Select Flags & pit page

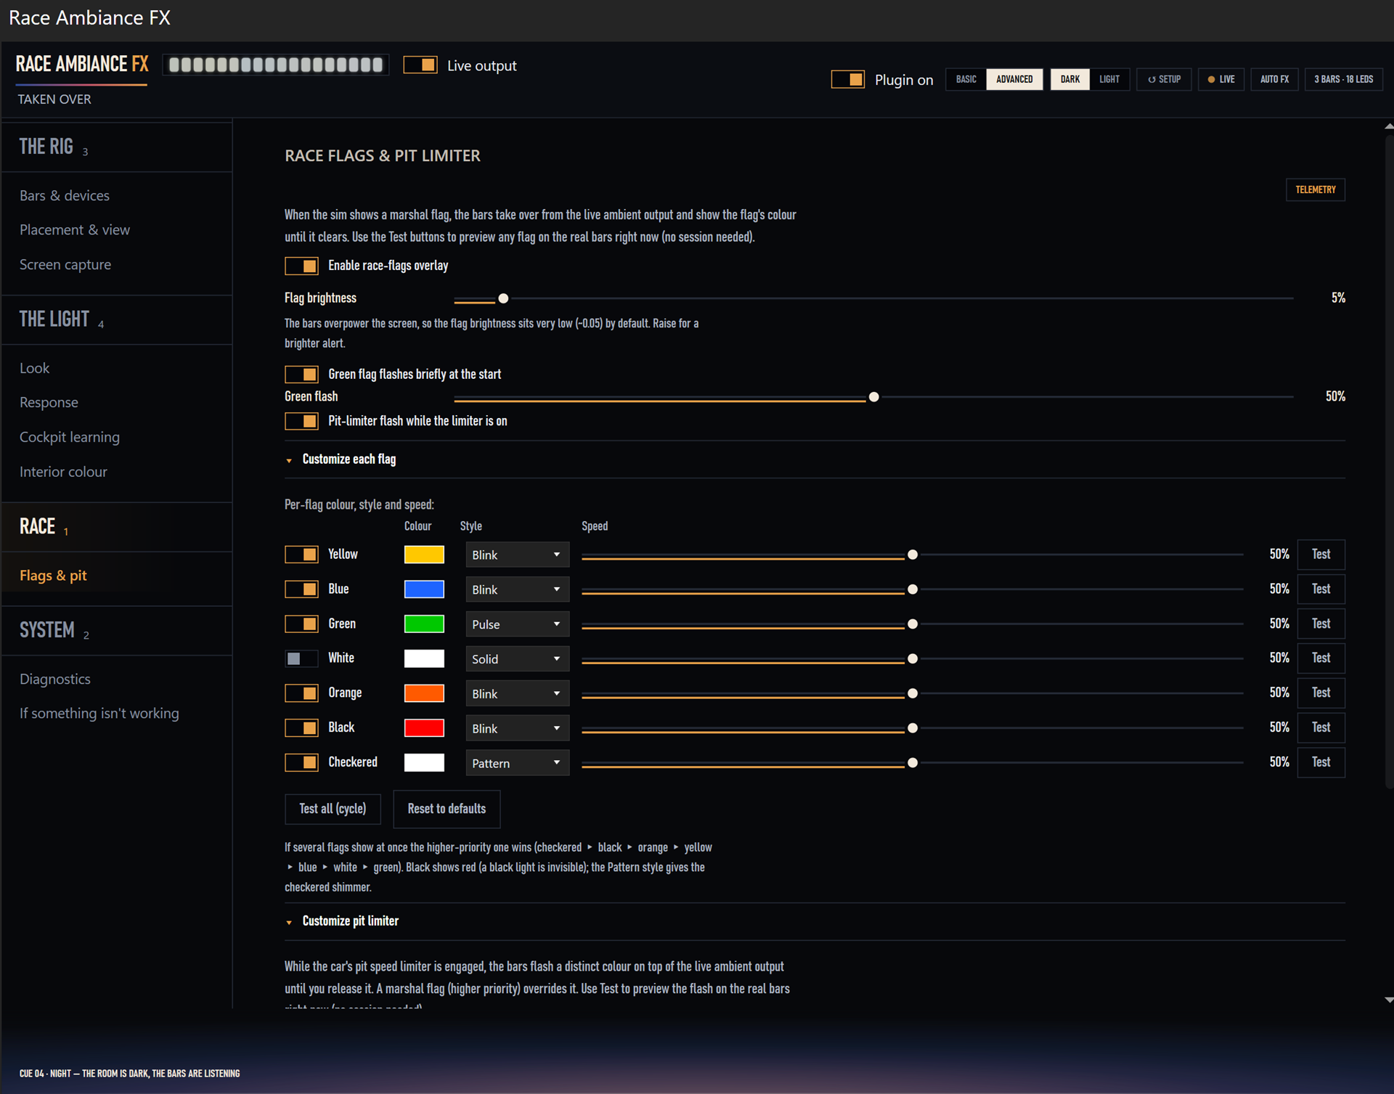53,576
